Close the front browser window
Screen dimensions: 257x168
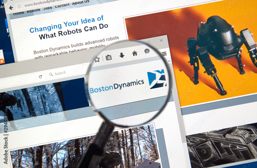[x=161, y=40]
